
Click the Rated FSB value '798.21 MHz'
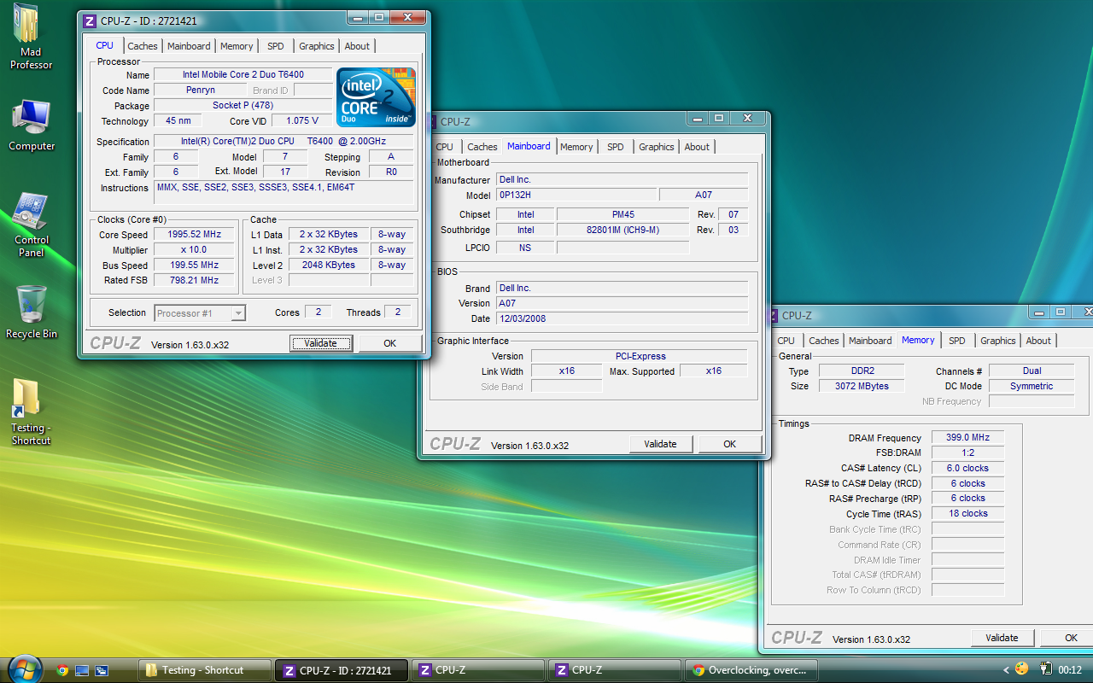point(194,281)
